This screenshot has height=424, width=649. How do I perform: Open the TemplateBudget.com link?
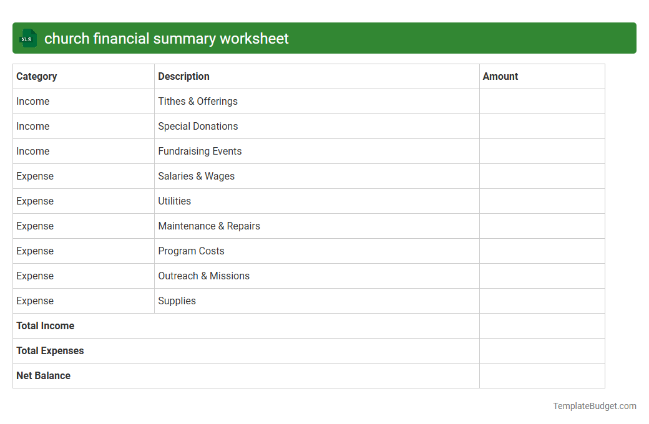point(594,406)
